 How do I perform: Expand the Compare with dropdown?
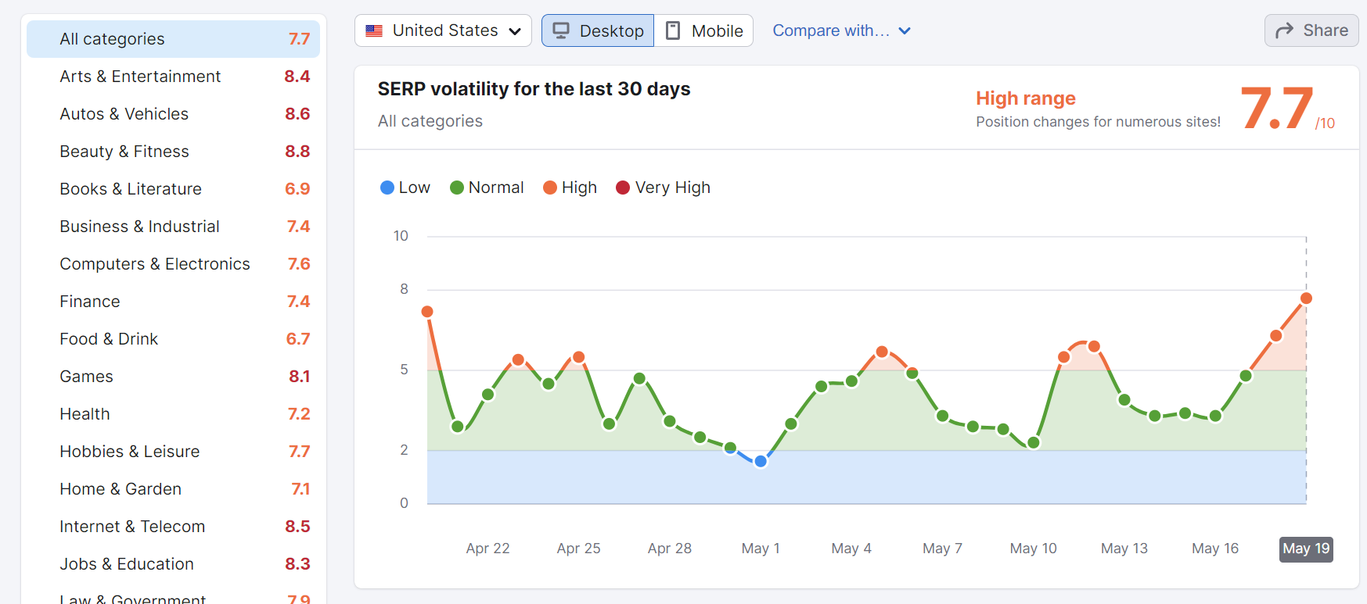tap(831, 30)
